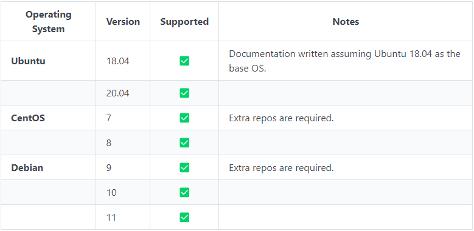
Task: Select the Operating System column header
Action: [x=48, y=22]
